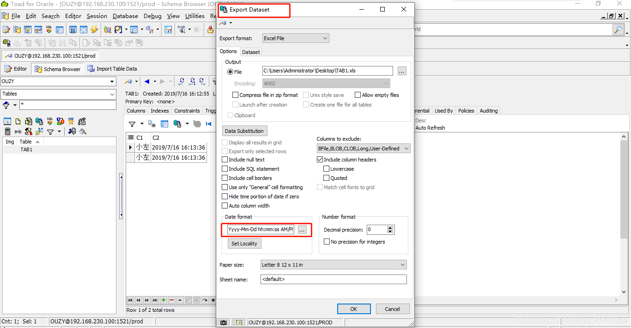Check Include SQL statement
This screenshot has height=328, width=631.
coord(251,169)
